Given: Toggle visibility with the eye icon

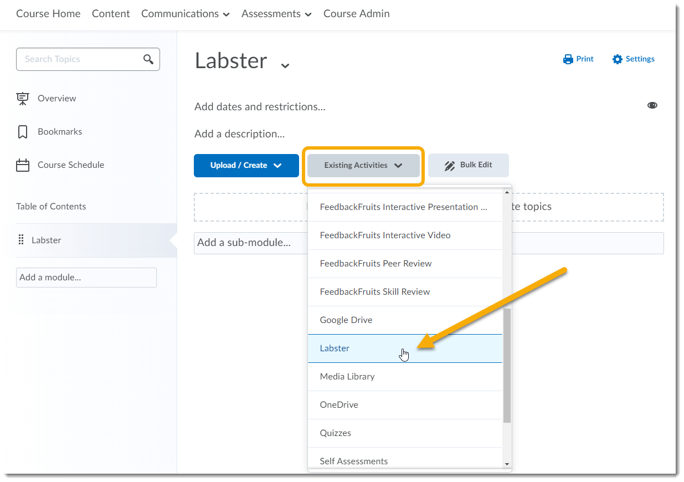Looking at the screenshot, I should pos(652,105).
